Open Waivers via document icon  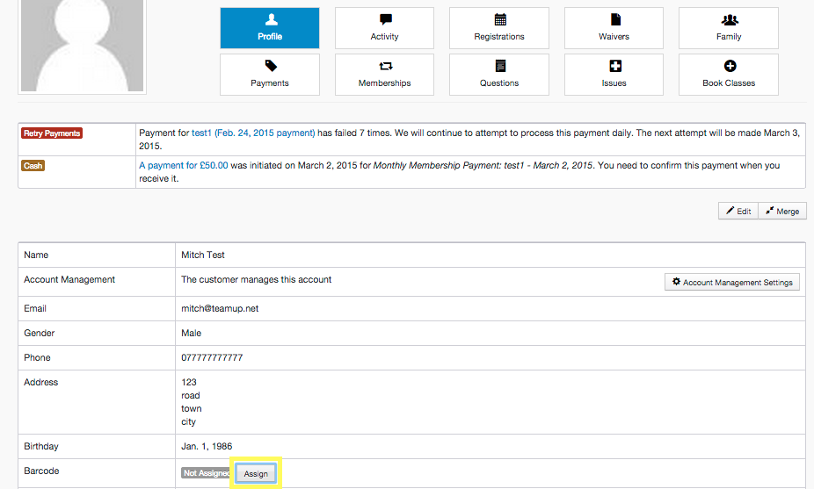[614, 28]
